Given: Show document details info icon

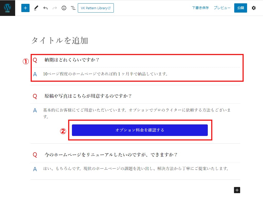Looking at the screenshot, I should pyautogui.click(x=64, y=8).
